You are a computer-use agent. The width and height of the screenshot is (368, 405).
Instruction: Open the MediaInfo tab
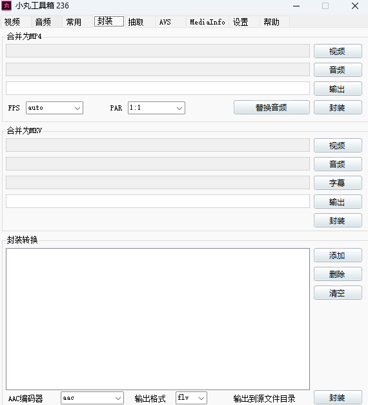point(207,22)
